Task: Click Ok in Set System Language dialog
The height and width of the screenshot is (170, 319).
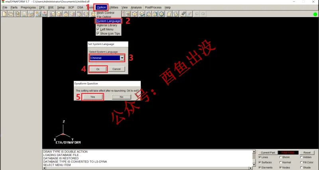Action: (98, 69)
